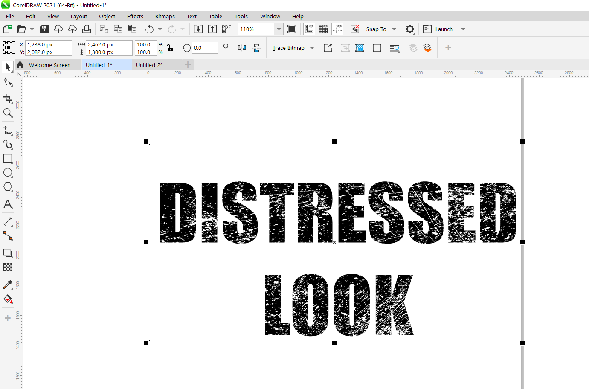
Task: Select the Interactive Fill tool
Action: pyautogui.click(x=8, y=299)
